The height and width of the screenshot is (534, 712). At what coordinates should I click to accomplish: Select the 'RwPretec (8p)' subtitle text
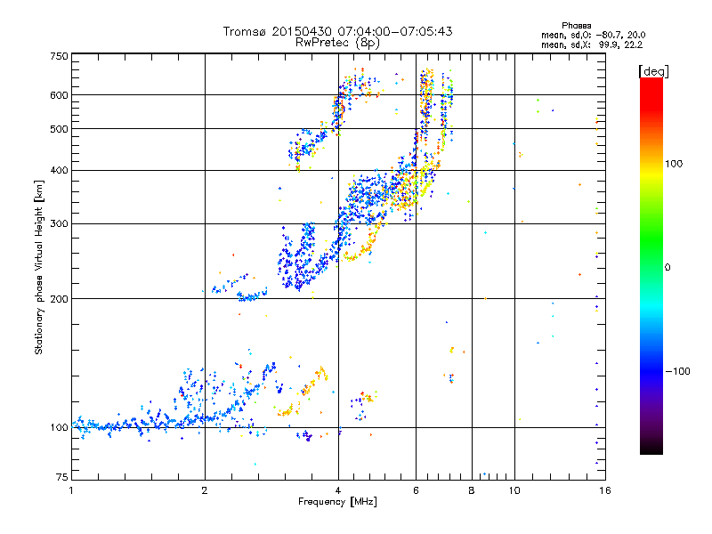pos(337,43)
